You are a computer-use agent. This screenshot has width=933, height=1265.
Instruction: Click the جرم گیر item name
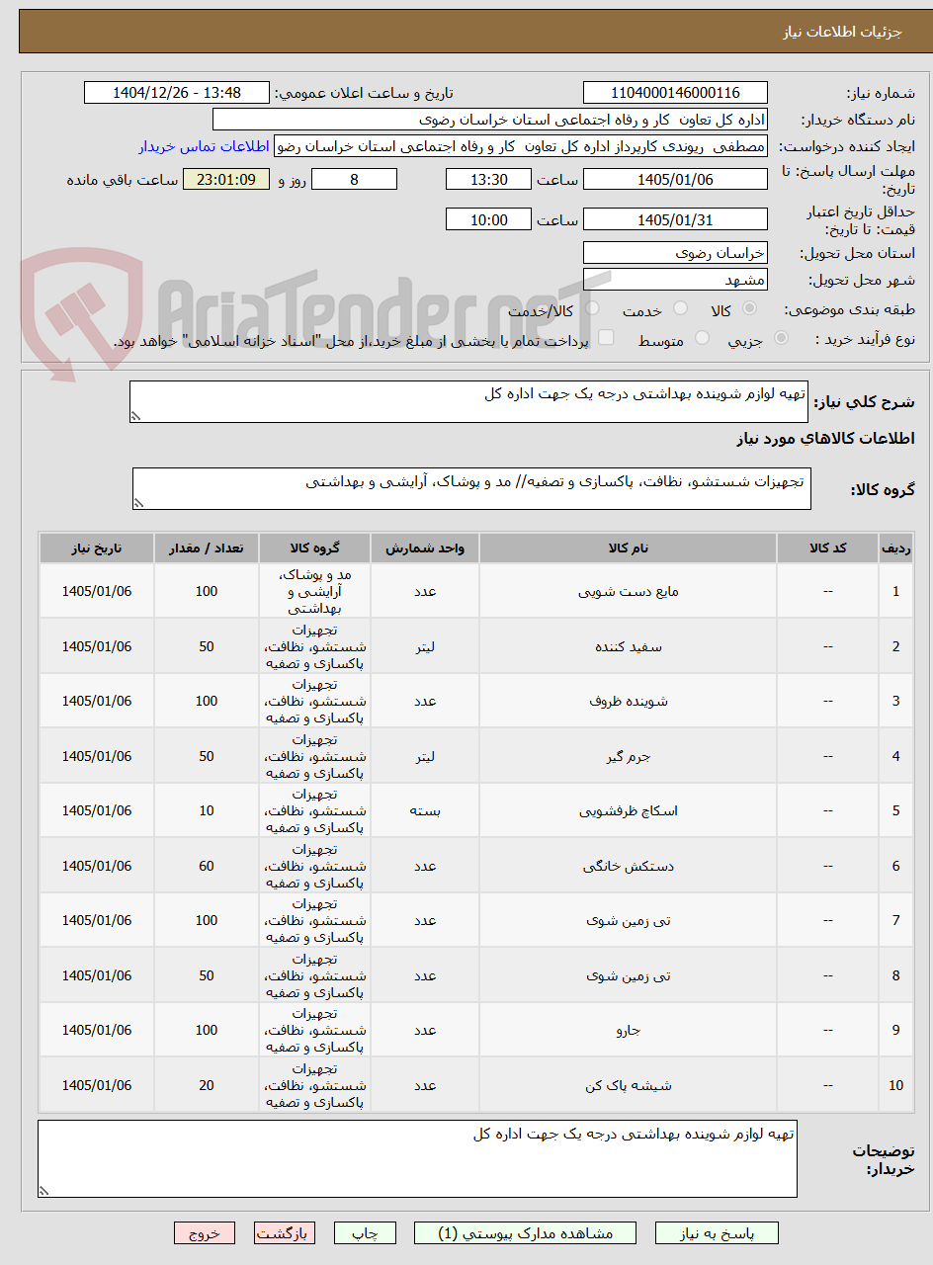coord(629,756)
